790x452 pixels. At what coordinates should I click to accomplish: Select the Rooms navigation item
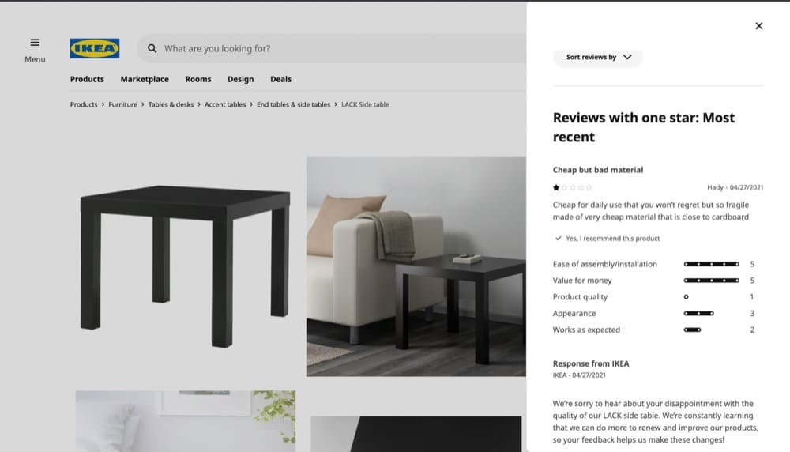[x=198, y=79]
